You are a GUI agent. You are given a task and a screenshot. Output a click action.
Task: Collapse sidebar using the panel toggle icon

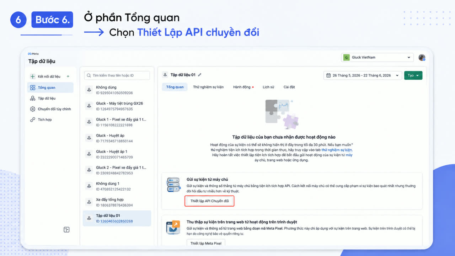66,230
